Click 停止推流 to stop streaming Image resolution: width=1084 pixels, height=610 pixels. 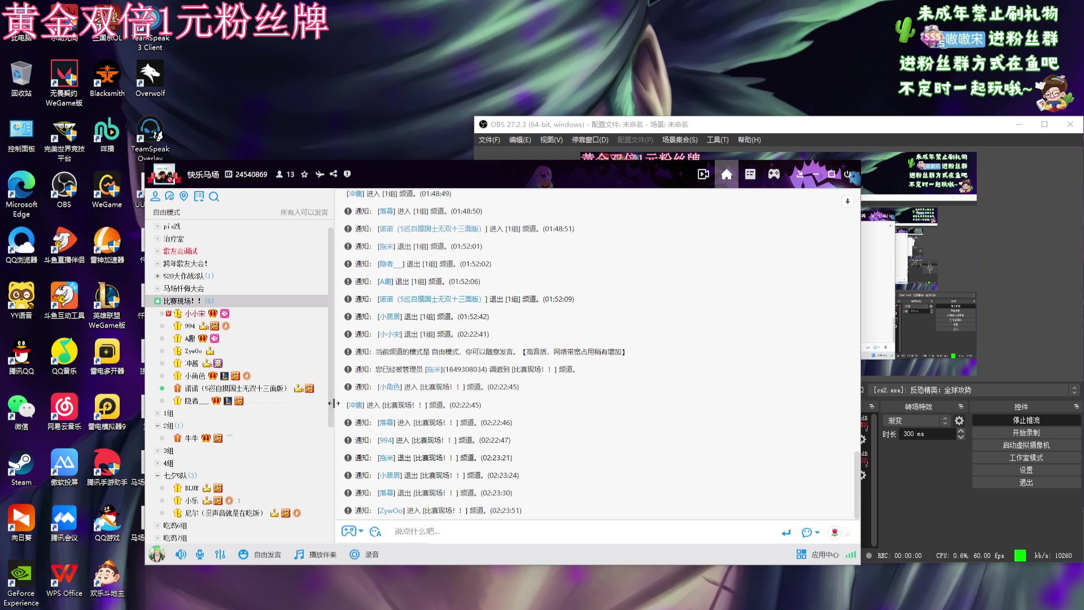(1026, 420)
